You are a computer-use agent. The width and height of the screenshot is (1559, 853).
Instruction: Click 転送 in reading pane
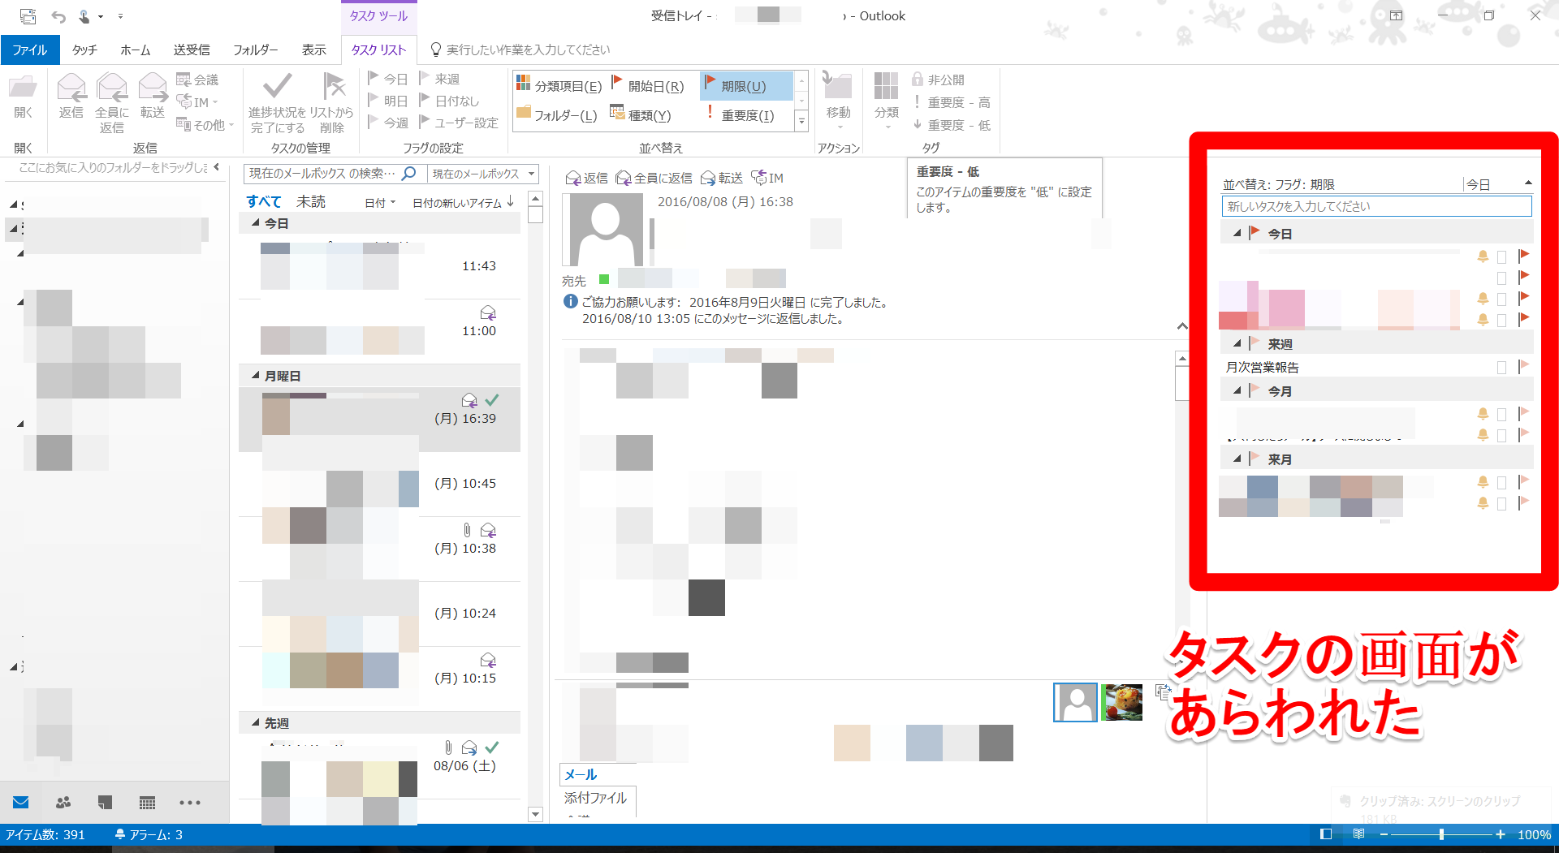[722, 178]
